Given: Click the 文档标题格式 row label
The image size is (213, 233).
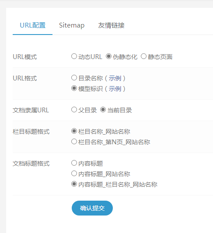Looking at the screenshot, I should click(x=31, y=163).
